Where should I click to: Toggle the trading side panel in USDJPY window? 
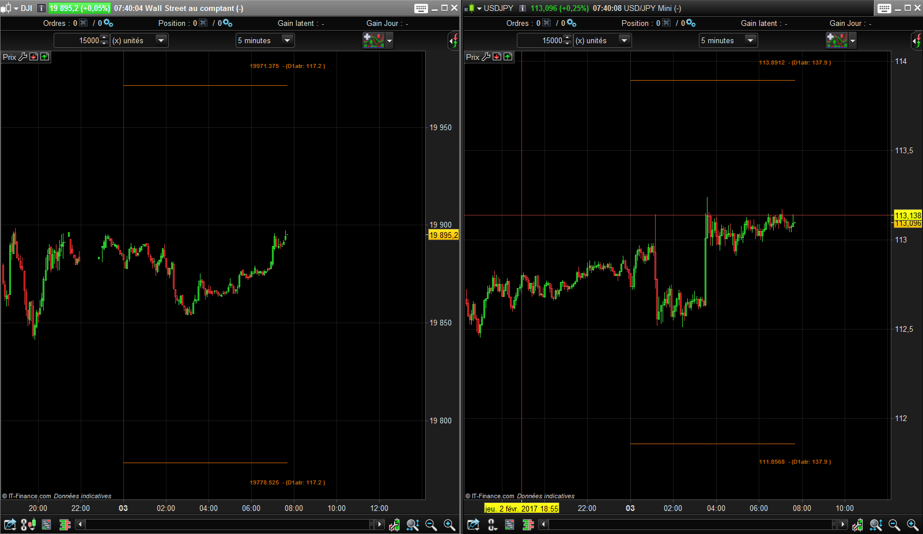[917, 41]
